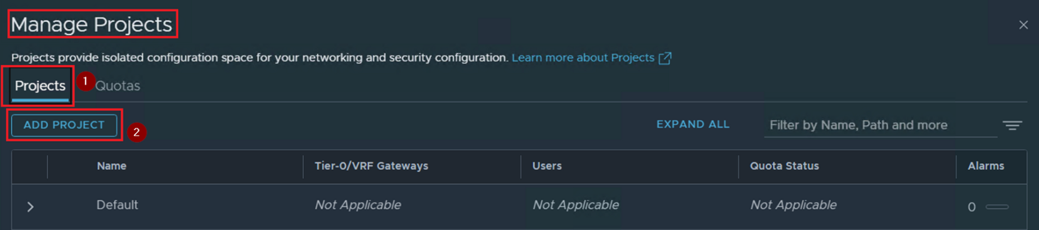Viewport: 1039px width, 230px height.
Task: Close the Manage Projects dialog
Action: click(1023, 25)
